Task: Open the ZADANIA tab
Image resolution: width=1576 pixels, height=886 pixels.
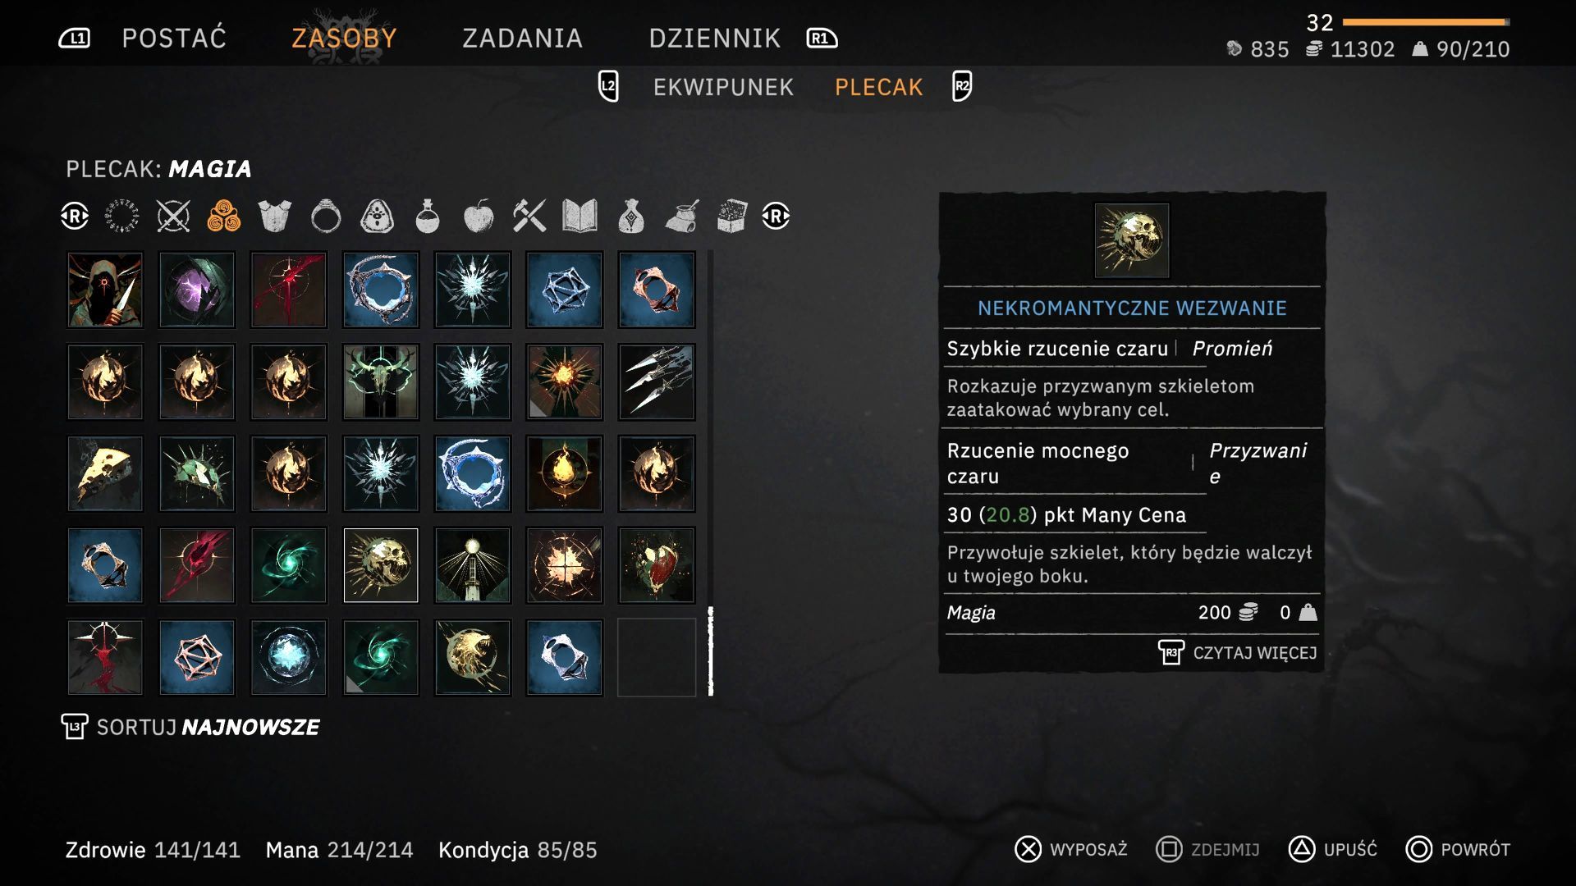Action: pyautogui.click(x=522, y=38)
